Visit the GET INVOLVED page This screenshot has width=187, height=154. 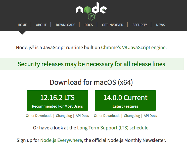tap(113, 25)
